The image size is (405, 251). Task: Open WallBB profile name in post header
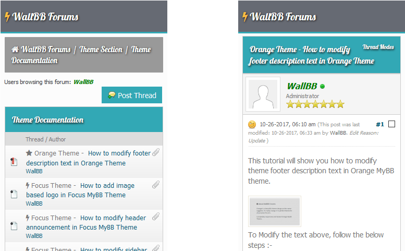302,86
